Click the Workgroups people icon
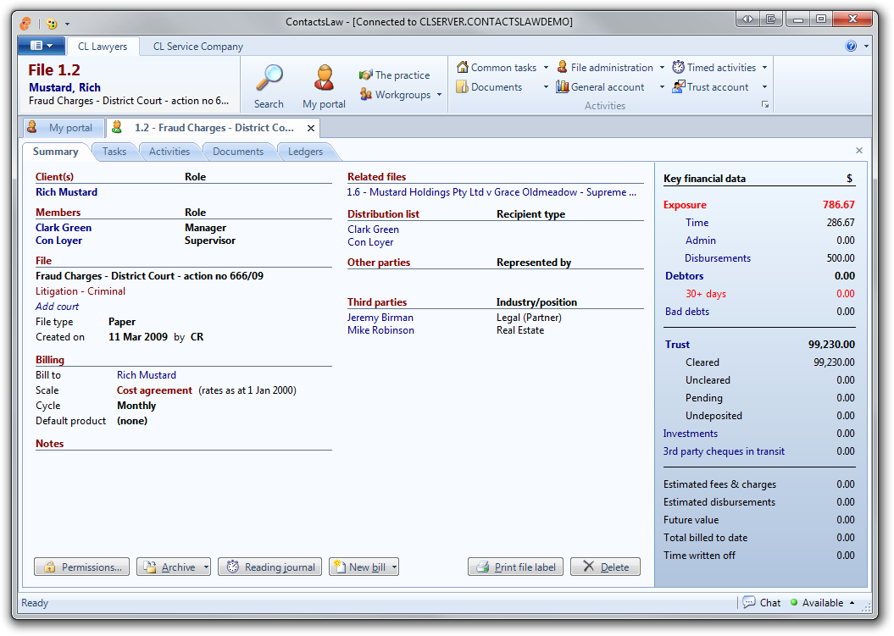The height and width of the screenshot is (636, 894). point(365,94)
